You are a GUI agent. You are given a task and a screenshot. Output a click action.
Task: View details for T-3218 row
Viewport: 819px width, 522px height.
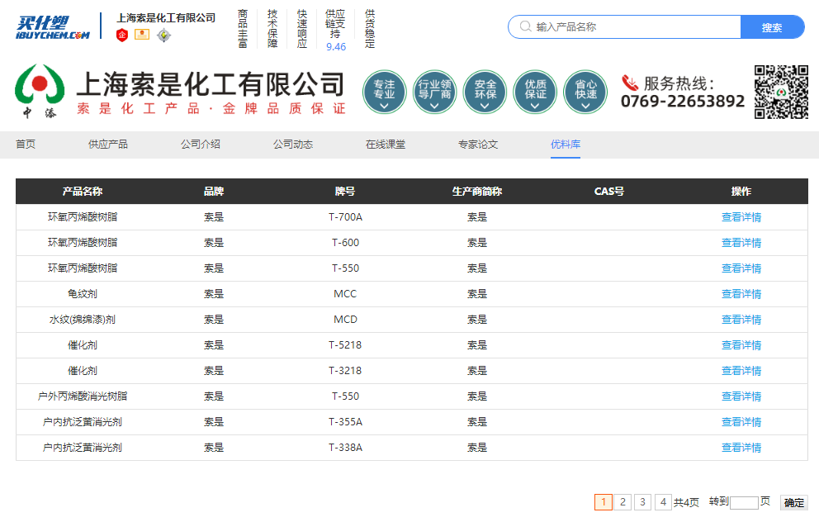(x=741, y=371)
